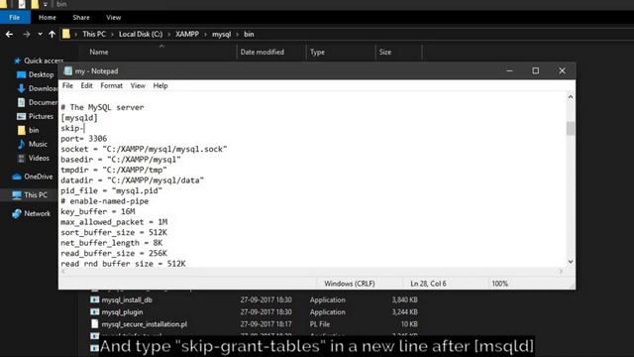
Task: Select mysql_install_db file in Explorer
Action: [x=127, y=299]
